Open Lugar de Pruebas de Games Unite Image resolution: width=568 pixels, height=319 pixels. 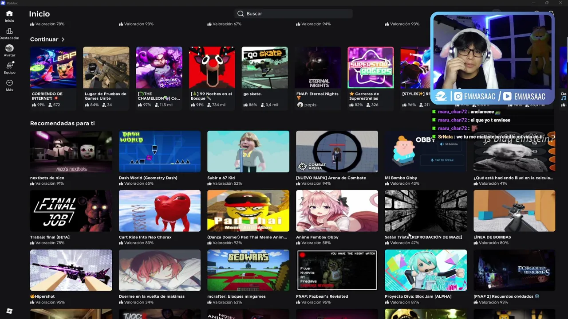(x=106, y=67)
